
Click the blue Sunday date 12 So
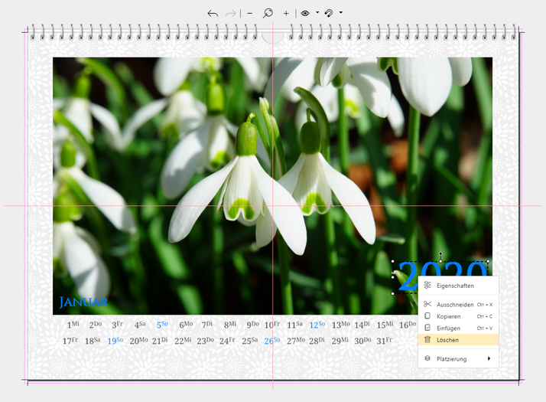tap(317, 325)
